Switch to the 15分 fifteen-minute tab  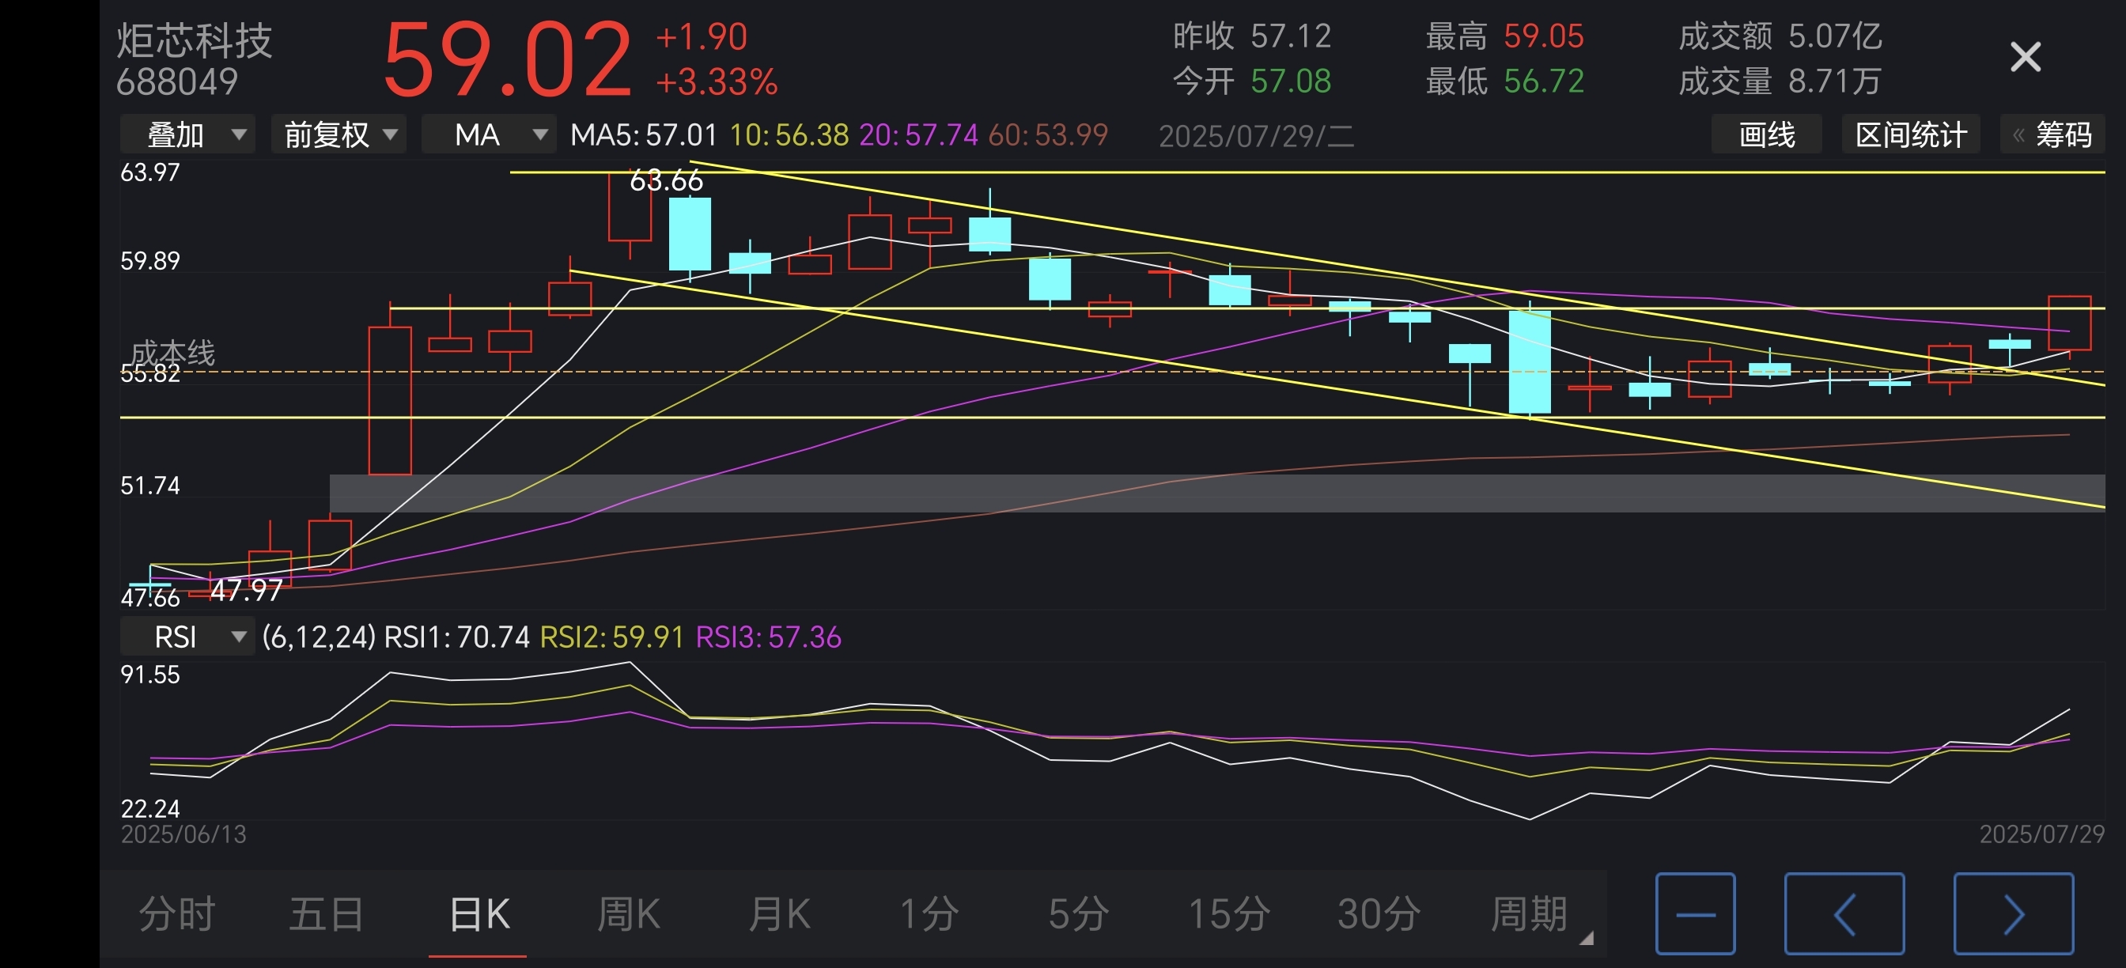(1229, 914)
